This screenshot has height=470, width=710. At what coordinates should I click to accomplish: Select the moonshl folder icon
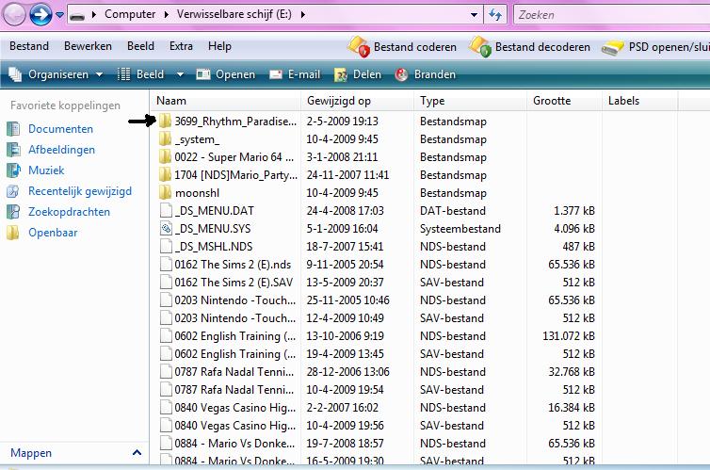(x=166, y=193)
